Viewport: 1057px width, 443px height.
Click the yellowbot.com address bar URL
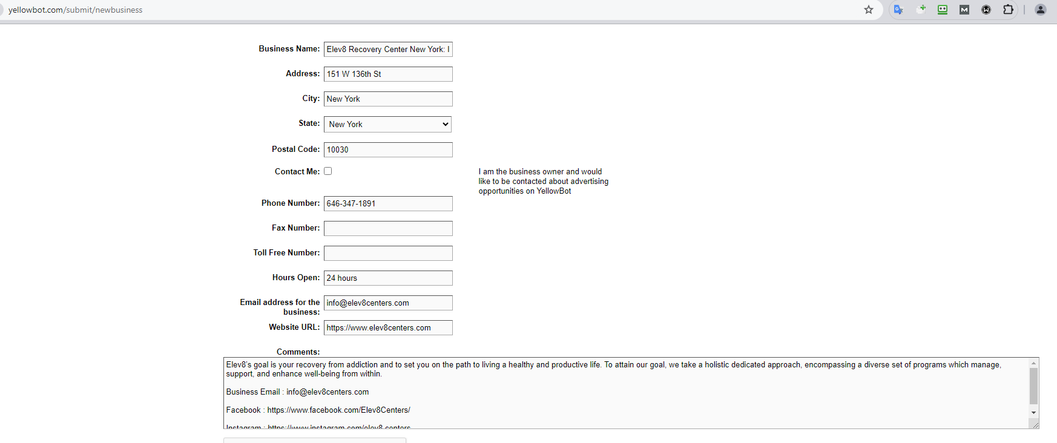[x=76, y=10]
